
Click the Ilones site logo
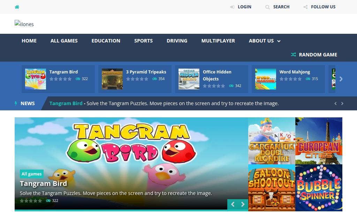pyautogui.click(x=24, y=24)
